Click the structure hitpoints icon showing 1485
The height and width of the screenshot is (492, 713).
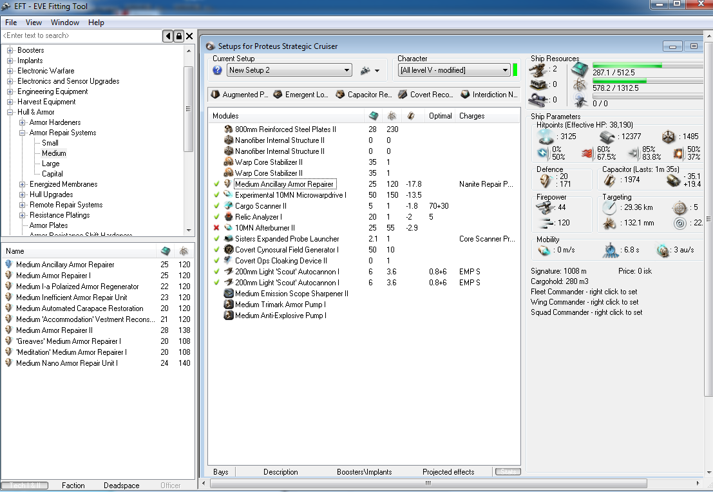669,137
